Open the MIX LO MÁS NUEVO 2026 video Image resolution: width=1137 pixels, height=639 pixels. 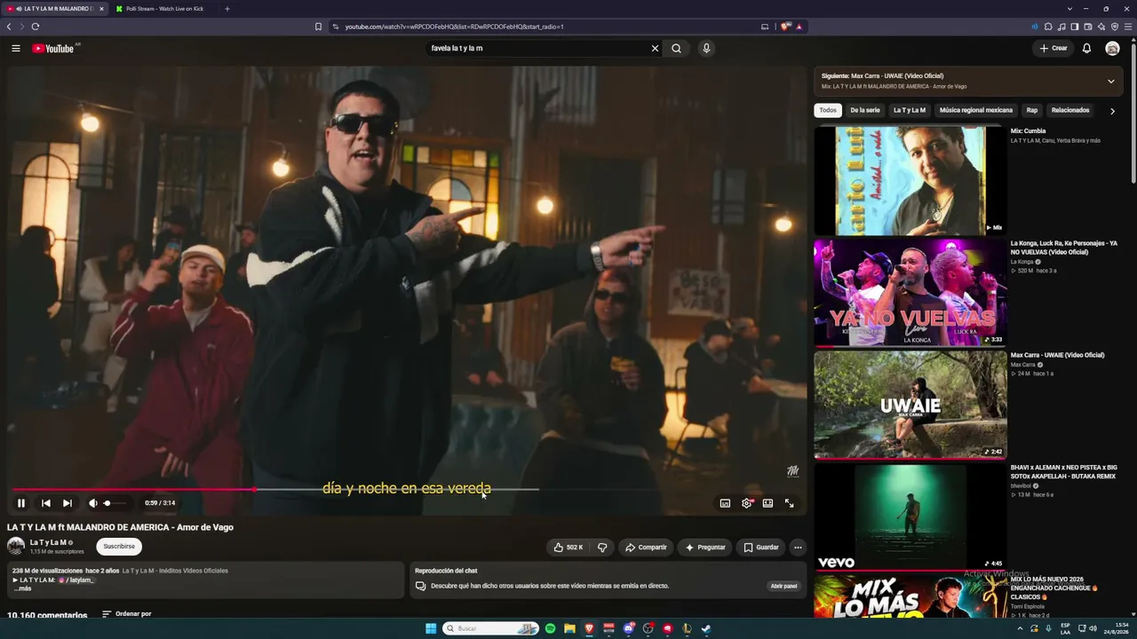tap(910, 596)
